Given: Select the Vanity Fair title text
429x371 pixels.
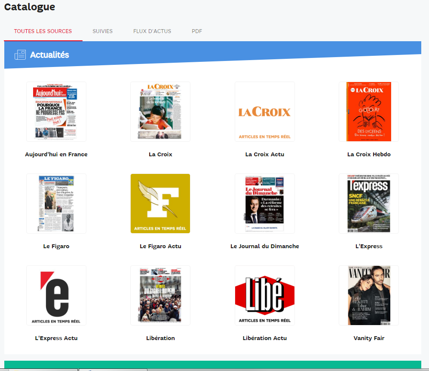Looking at the screenshot, I should click(x=368, y=338).
